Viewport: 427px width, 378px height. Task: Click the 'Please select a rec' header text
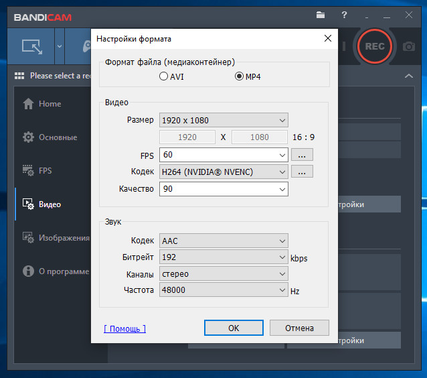(60, 76)
